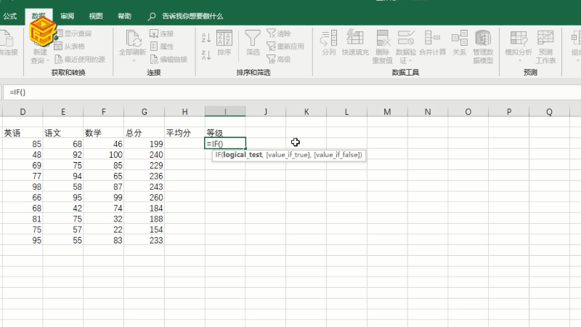The width and height of the screenshot is (581, 327).
Task: Click the Sort A to Z ascending icon
Action: tap(206, 38)
